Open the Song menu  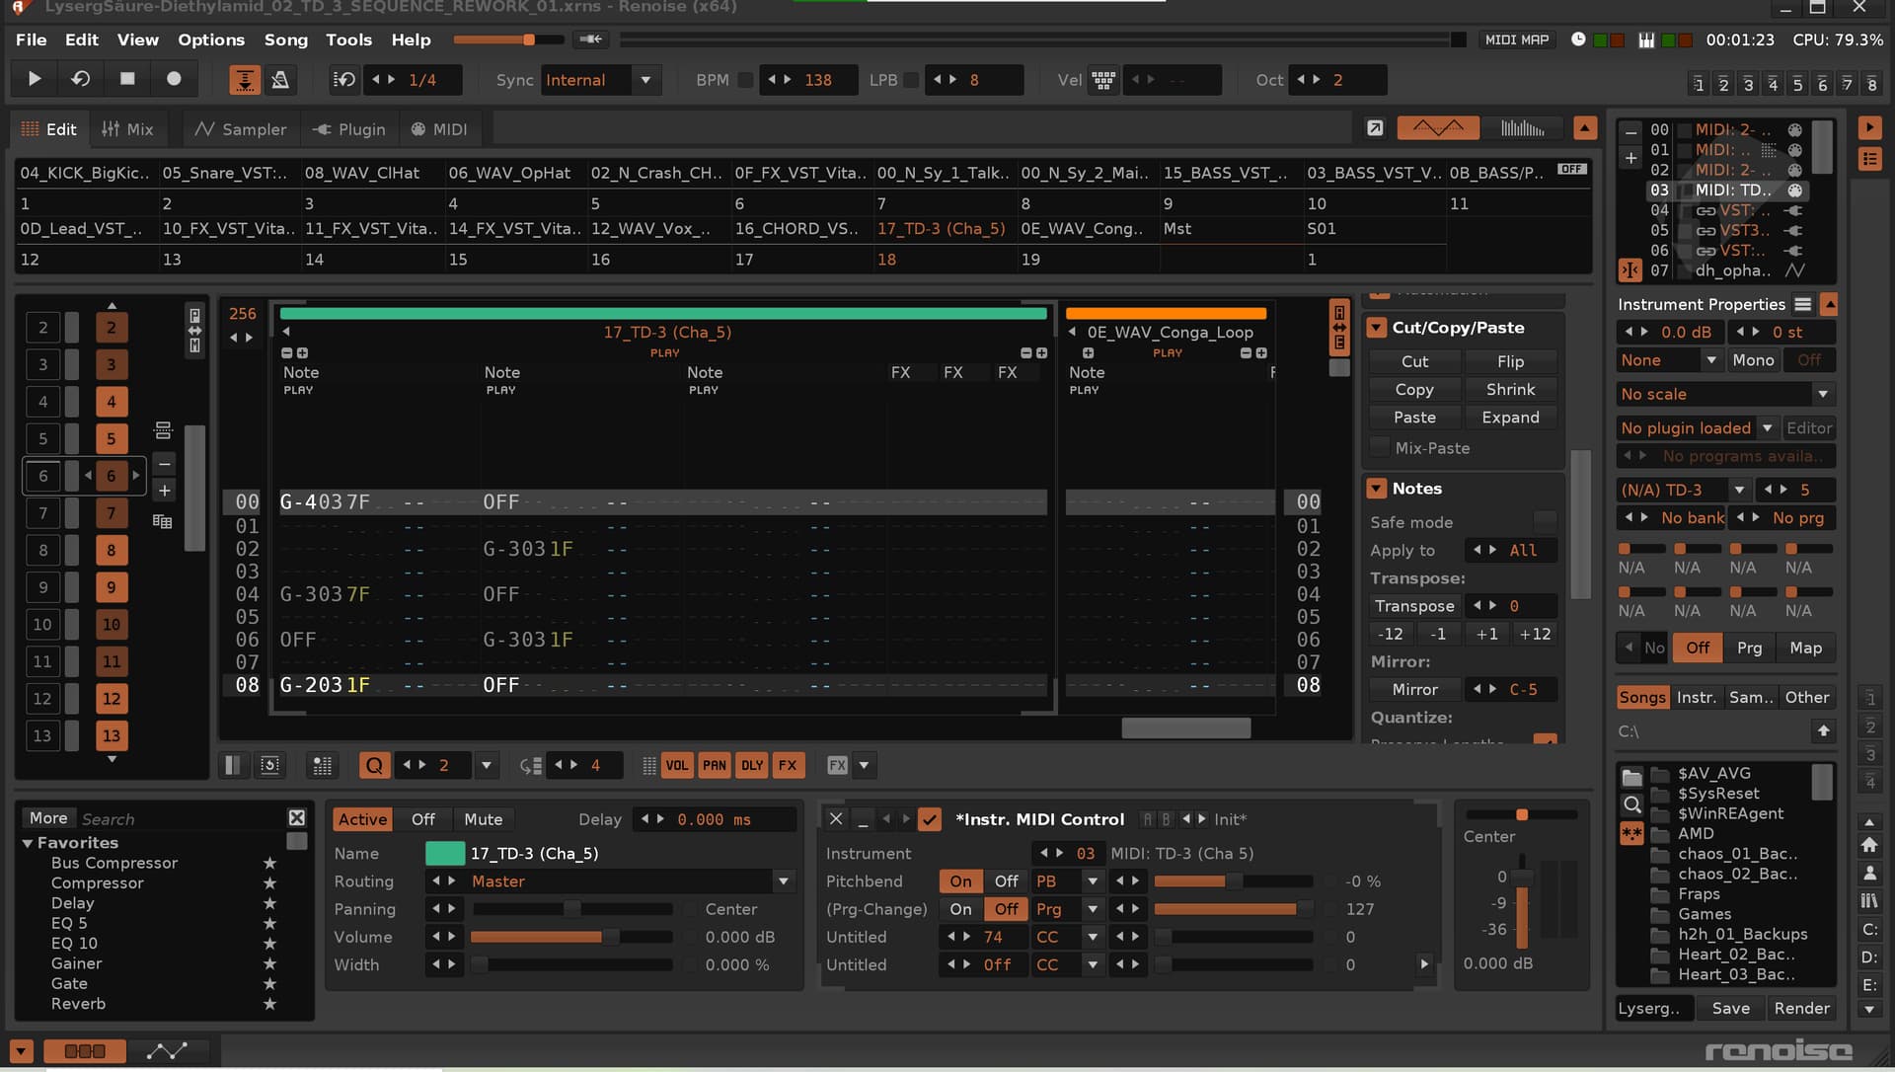point(285,39)
